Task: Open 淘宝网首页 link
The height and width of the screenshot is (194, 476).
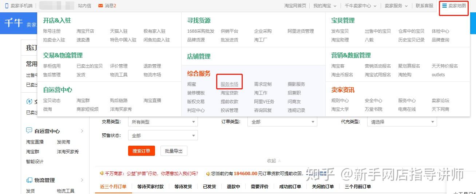Action: (x=295, y=6)
